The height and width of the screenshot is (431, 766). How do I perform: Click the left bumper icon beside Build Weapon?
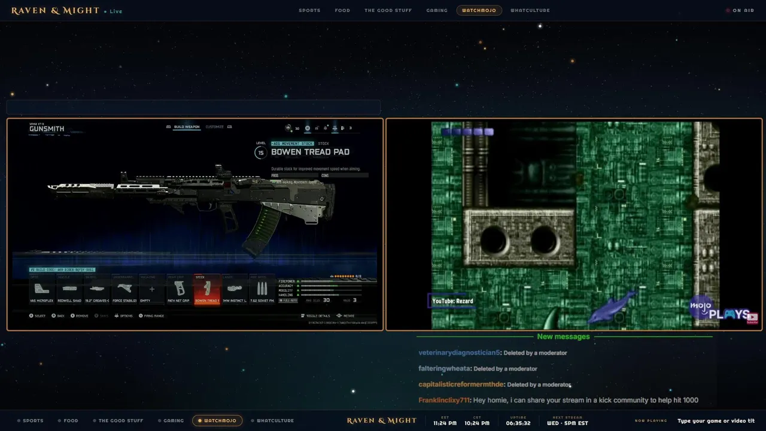[x=168, y=127]
